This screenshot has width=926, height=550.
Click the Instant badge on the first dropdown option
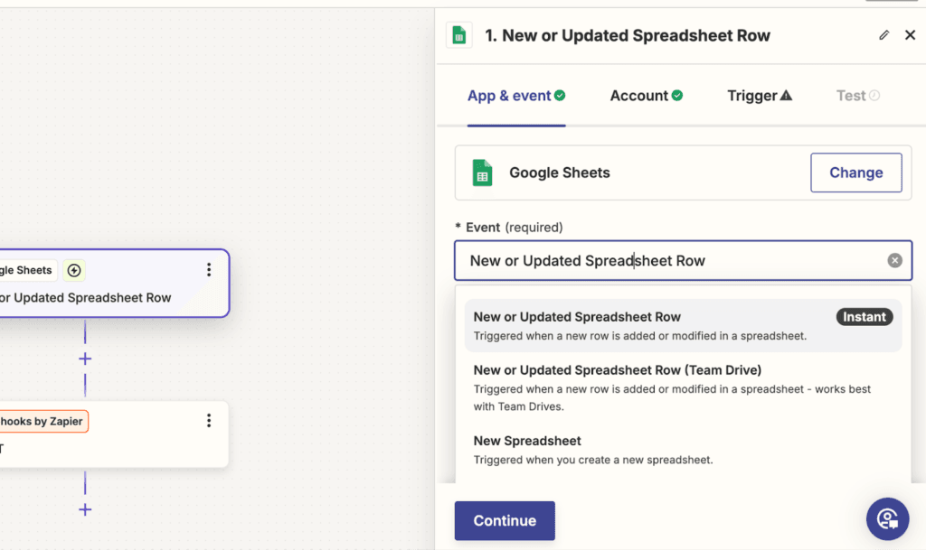point(864,316)
